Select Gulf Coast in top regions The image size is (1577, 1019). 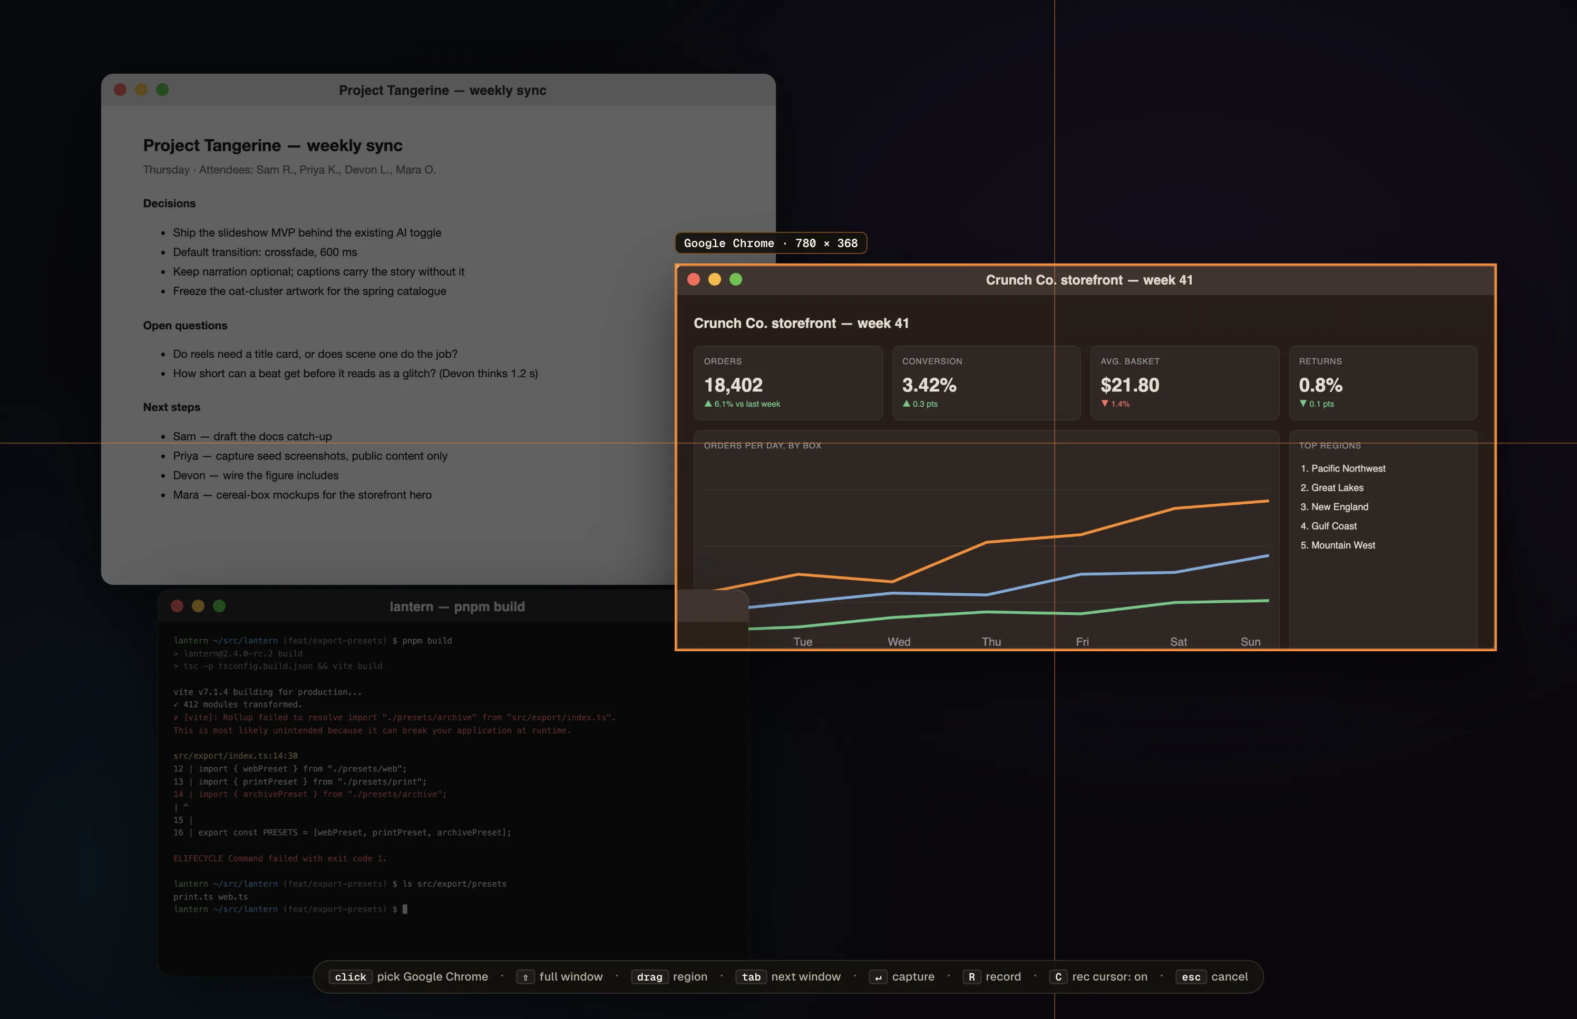[x=1328, y=526]
